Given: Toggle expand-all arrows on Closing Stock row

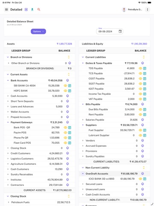Looking at the screenshot, I should (68, 196).
